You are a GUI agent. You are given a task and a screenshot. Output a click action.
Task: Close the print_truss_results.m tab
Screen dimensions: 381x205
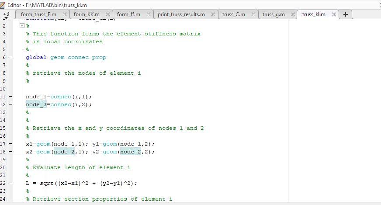tap(213, 14)
